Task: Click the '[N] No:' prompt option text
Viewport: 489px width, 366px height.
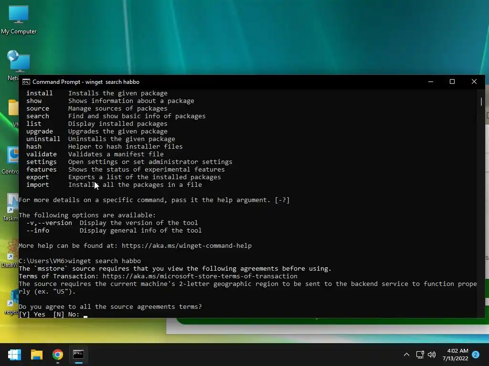Action: 66,315
